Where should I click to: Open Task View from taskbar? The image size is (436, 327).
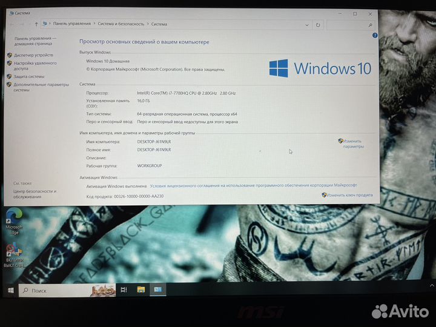123,291
